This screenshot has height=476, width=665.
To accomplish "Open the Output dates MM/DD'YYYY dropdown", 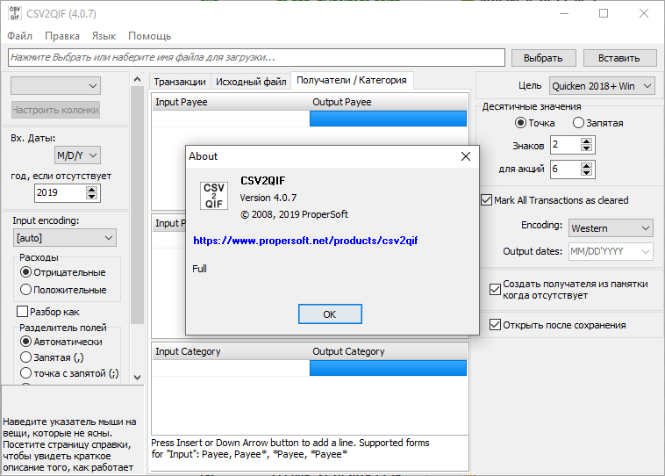I will 611,251.
